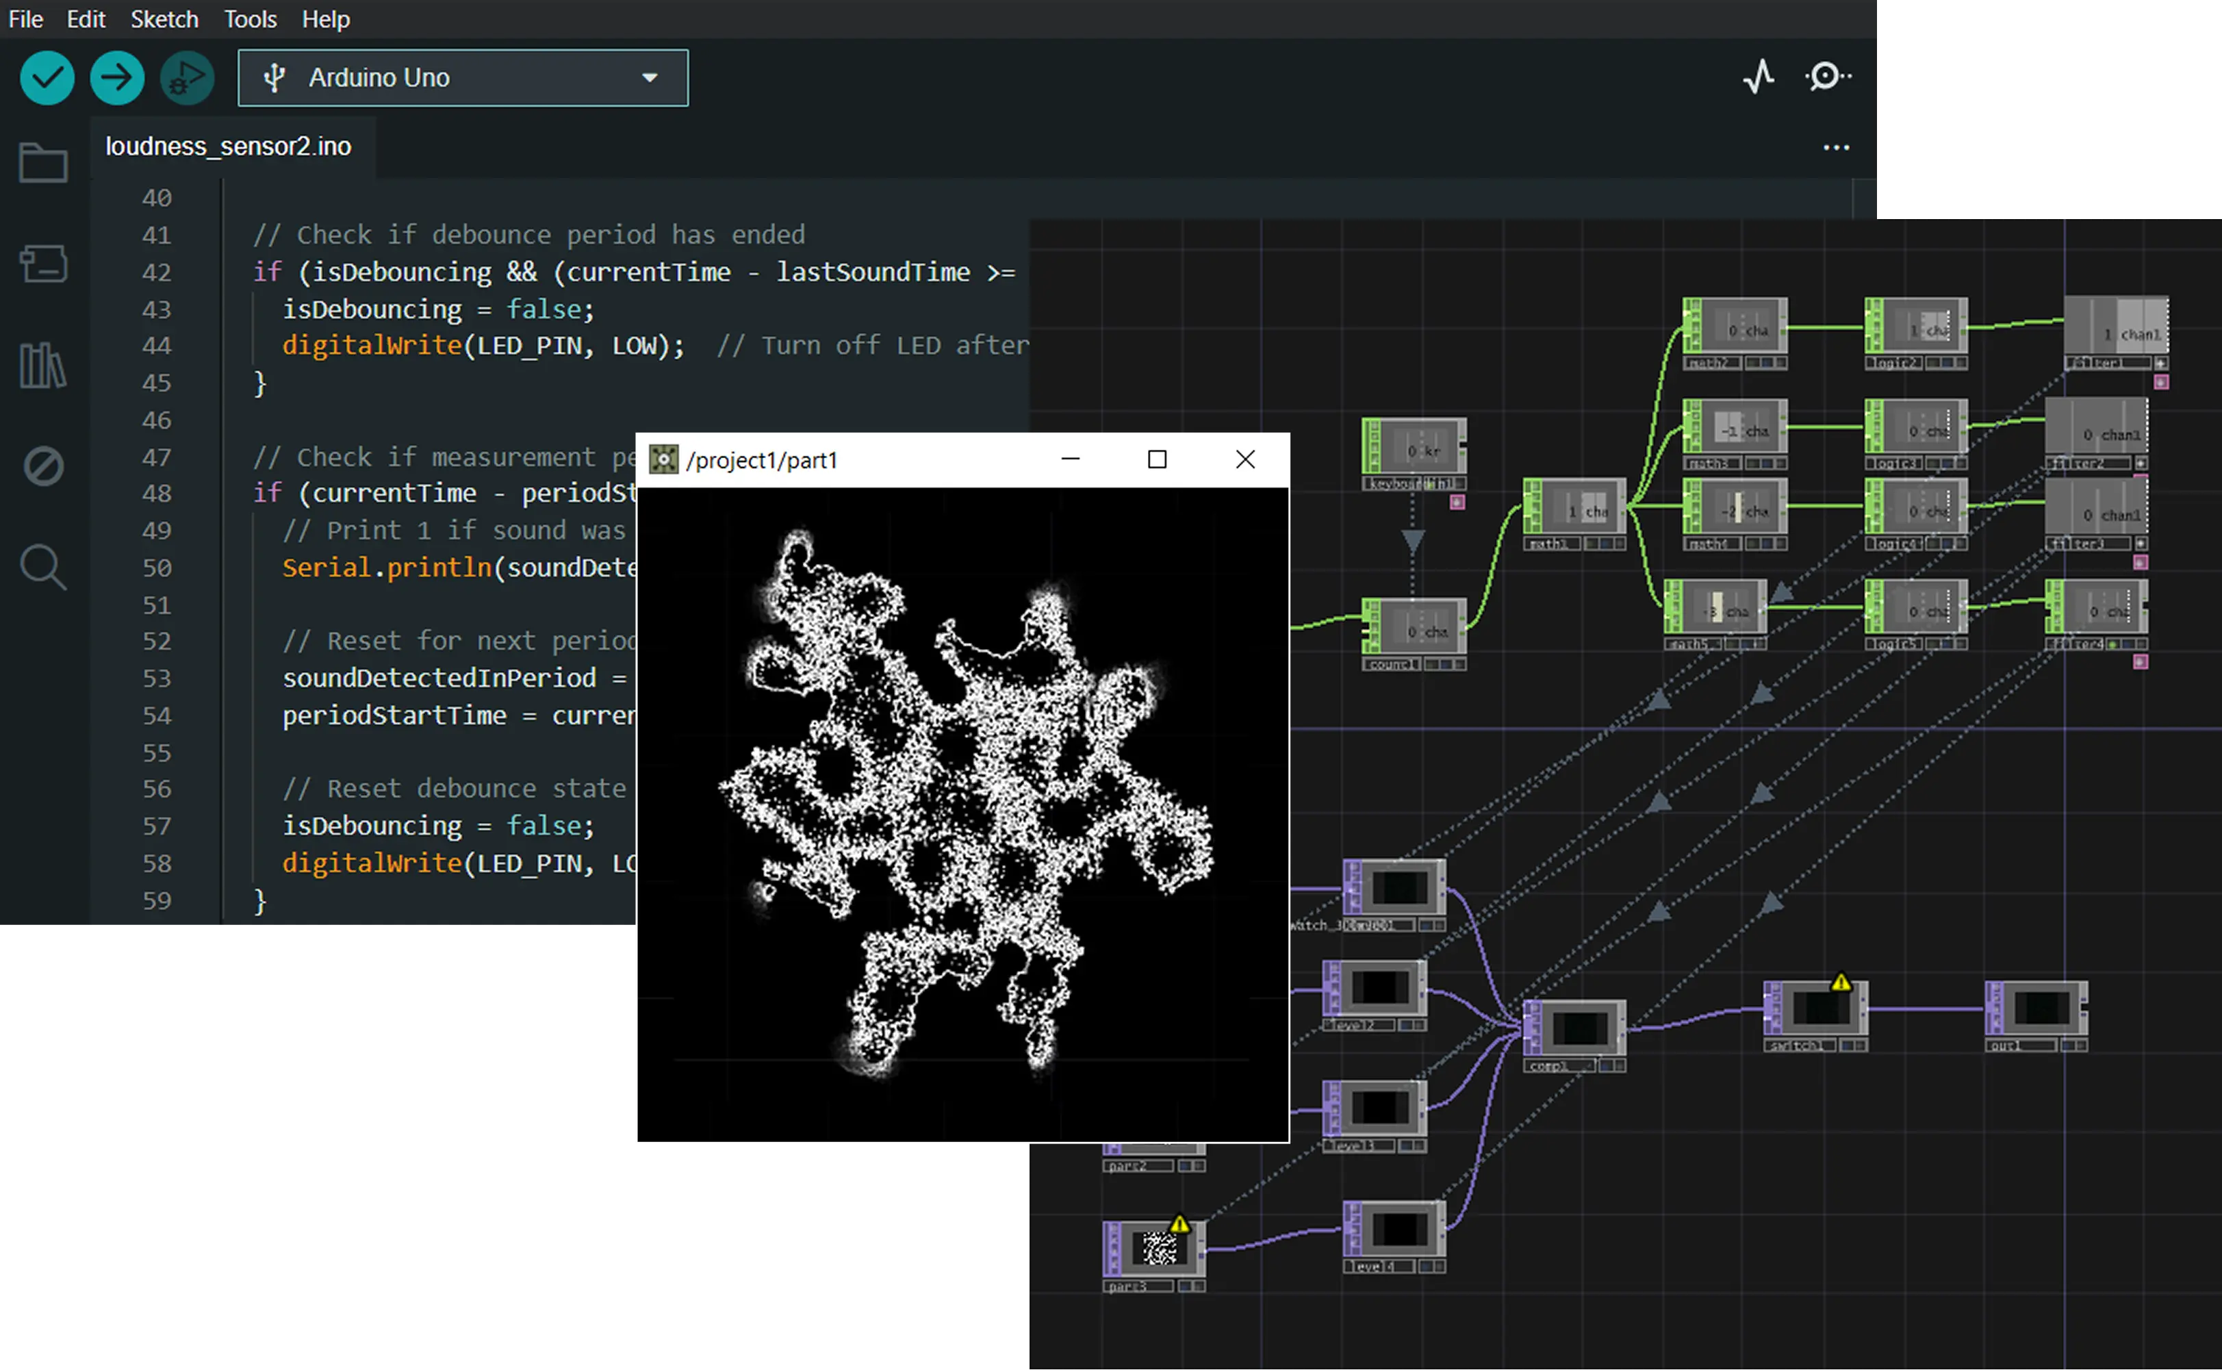2222x1370 pixels.
Task: Open the Serial Plotter icon
Action: [x=1759, y=77]
